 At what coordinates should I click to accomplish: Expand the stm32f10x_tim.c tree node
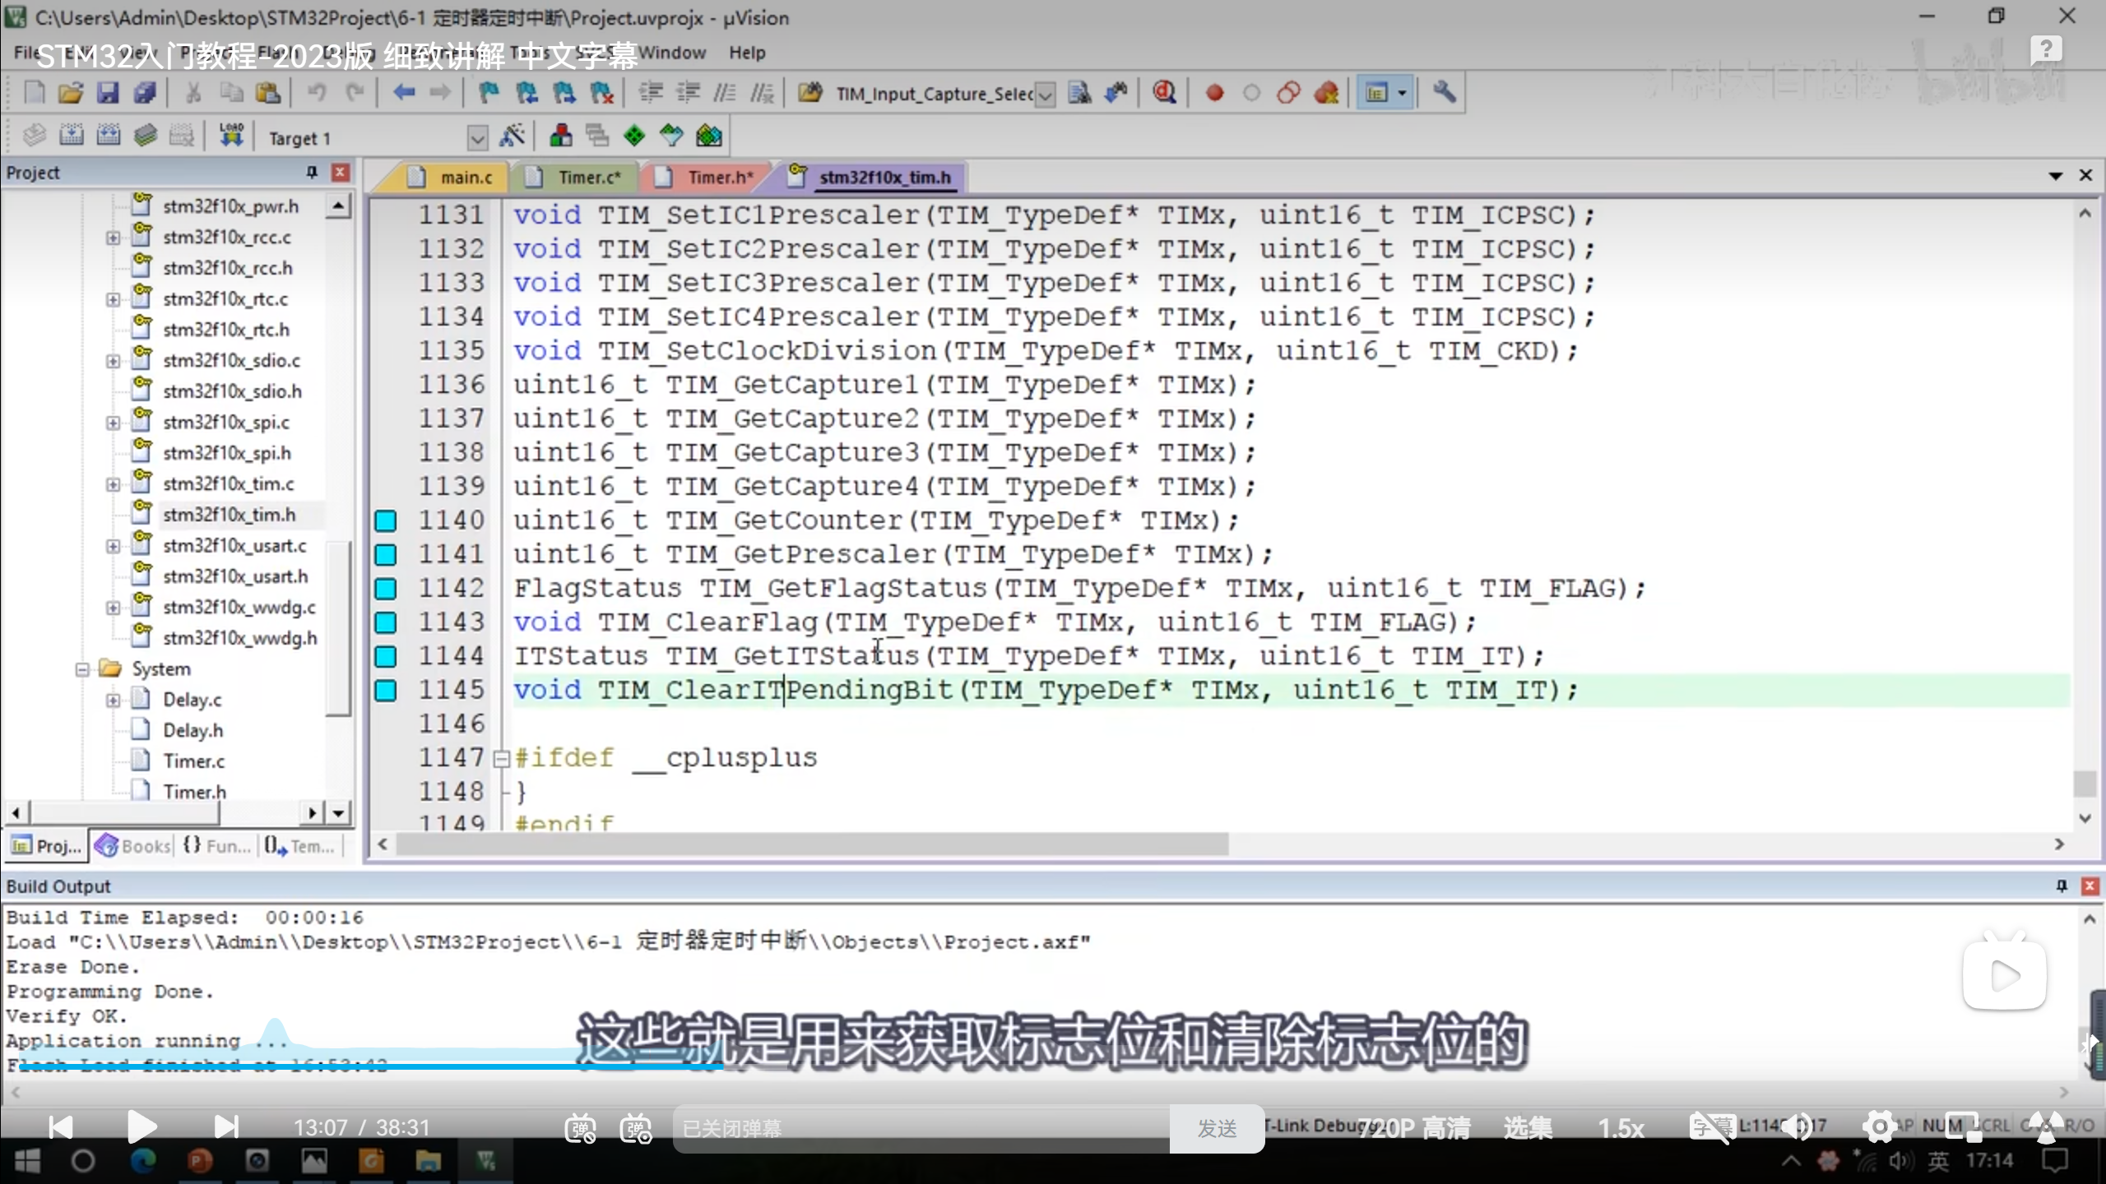[113, 484]
